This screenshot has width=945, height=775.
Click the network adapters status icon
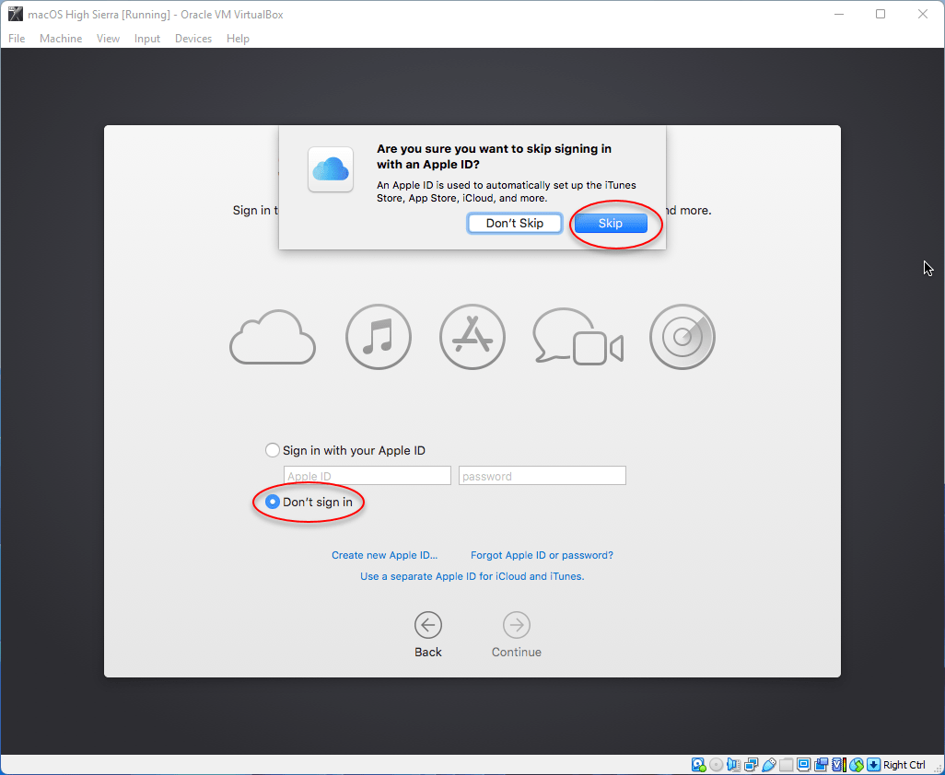(751, 765)
